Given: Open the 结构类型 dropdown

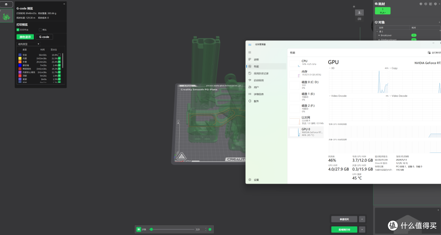Looking at the screenshot, I should (29, 44).
